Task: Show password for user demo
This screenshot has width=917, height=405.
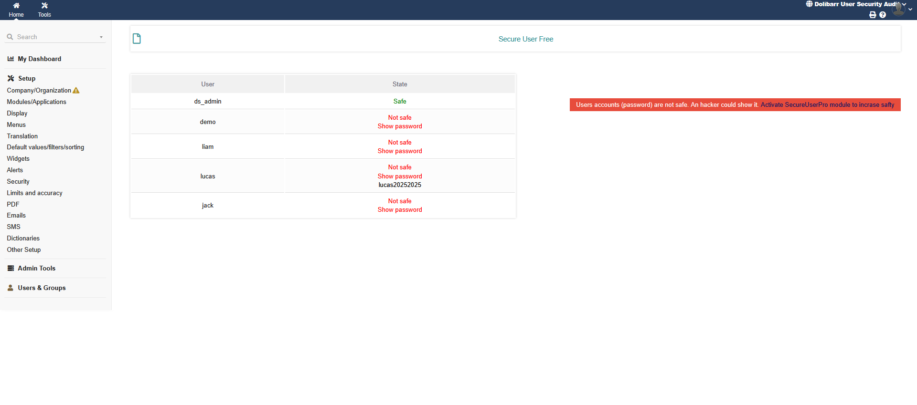Action: click(400, 126)
